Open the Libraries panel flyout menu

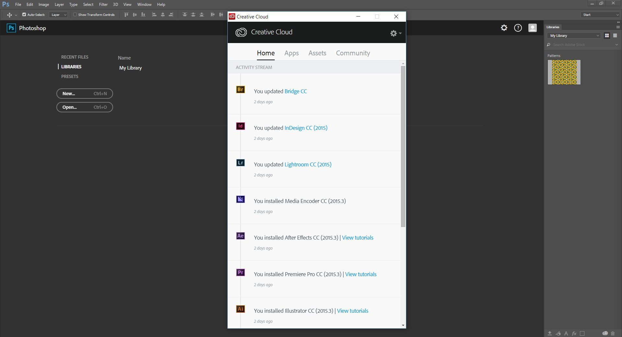(x=618, y=27)
